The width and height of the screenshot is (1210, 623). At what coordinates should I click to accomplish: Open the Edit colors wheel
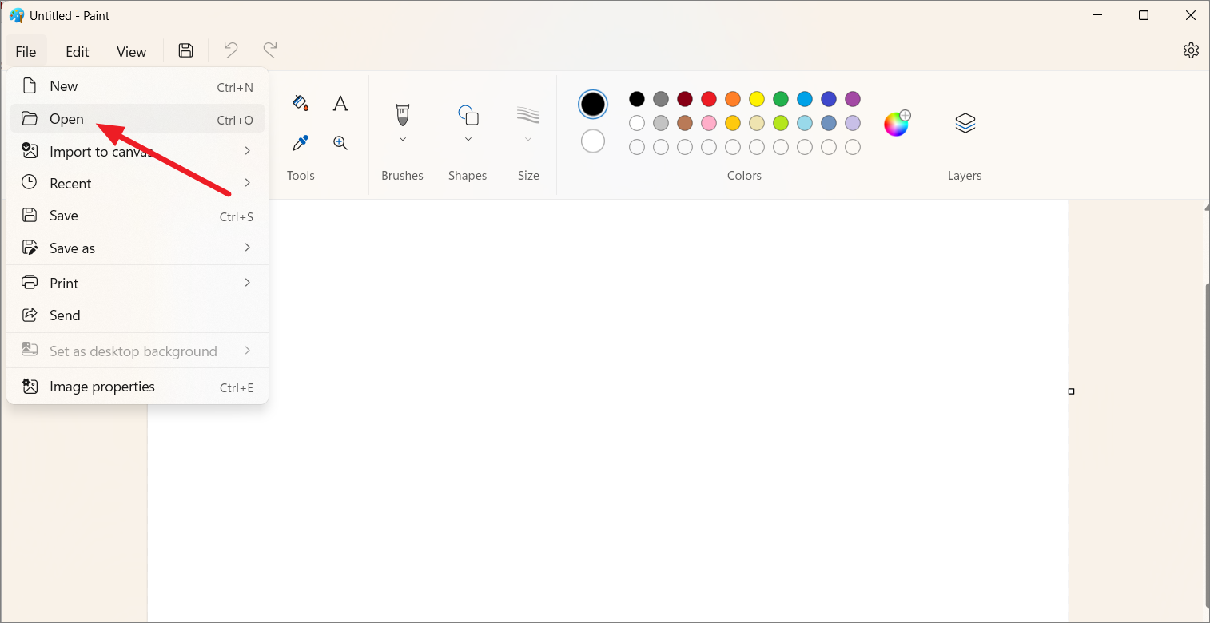pos(897,123)
